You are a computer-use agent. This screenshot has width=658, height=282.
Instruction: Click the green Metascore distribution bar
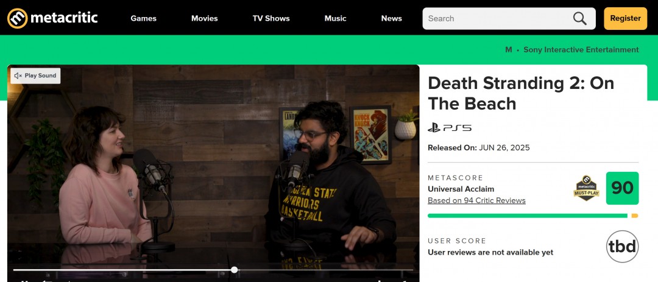point(527,216)
